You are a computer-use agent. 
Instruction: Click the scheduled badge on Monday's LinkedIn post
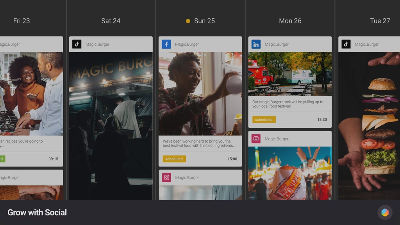pyautogui.click(x=264, y=120)
